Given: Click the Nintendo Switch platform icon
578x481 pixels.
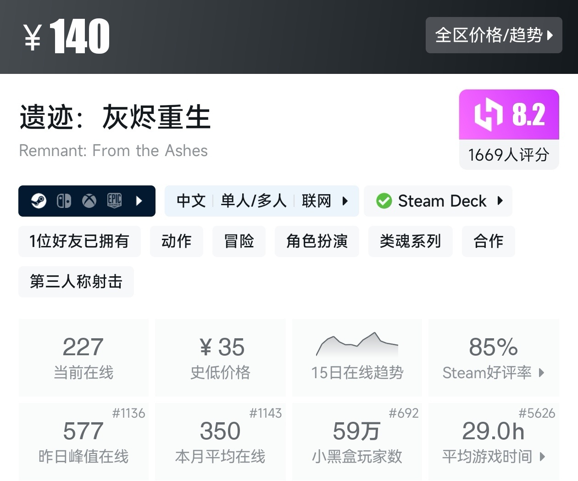Looking at the screenshot, I should point(64,201).
